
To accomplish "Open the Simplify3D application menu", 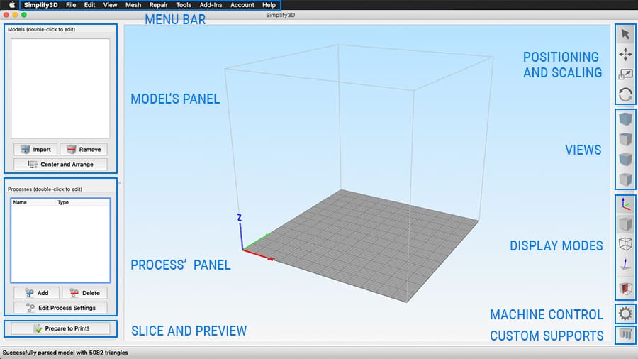I will [x=40, y=5].
